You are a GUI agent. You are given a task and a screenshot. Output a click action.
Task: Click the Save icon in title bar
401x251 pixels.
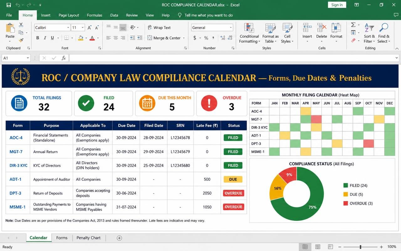[x=8, y=5]
